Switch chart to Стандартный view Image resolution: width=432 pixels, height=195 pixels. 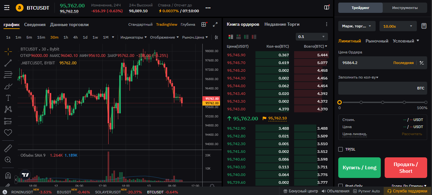coord(140,24)
